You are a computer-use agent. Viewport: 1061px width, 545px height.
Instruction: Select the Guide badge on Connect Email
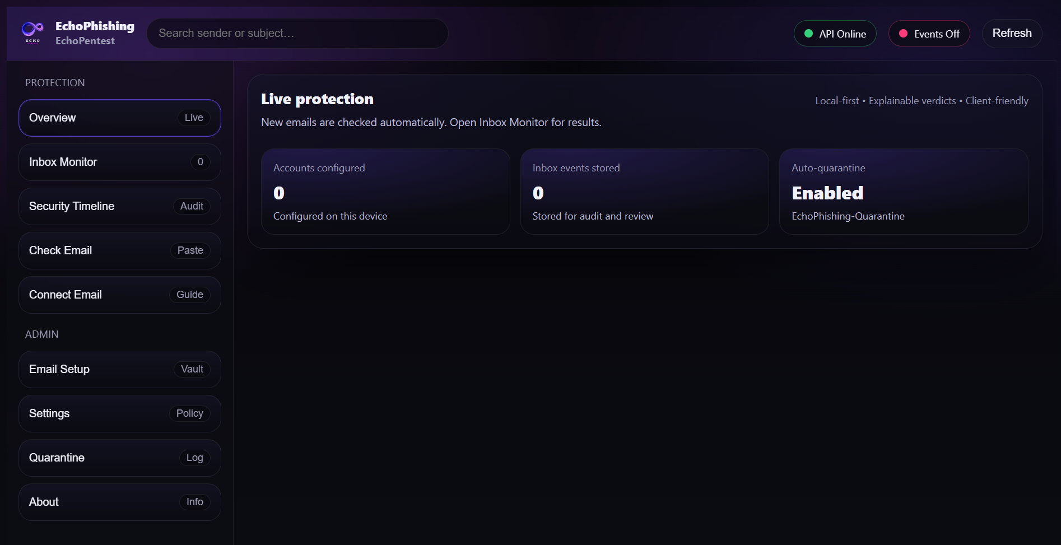189,295
